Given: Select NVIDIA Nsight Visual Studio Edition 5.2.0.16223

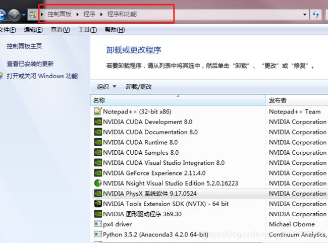Looking at the screenshot, I should coord(209,183).
